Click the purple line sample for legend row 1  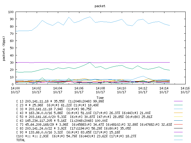click(178, 101)
